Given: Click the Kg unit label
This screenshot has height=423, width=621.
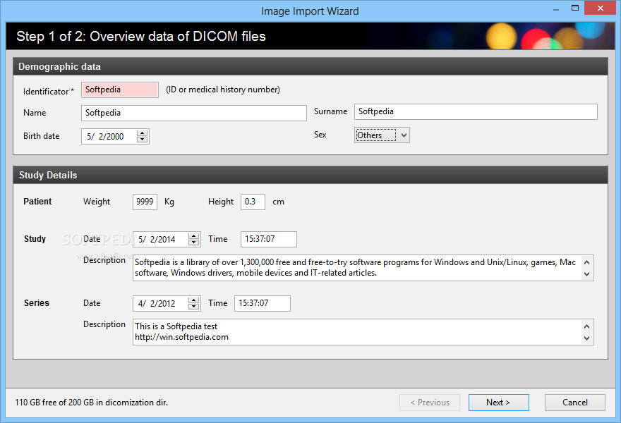Looking at the screenshot, I should [169, 202].
